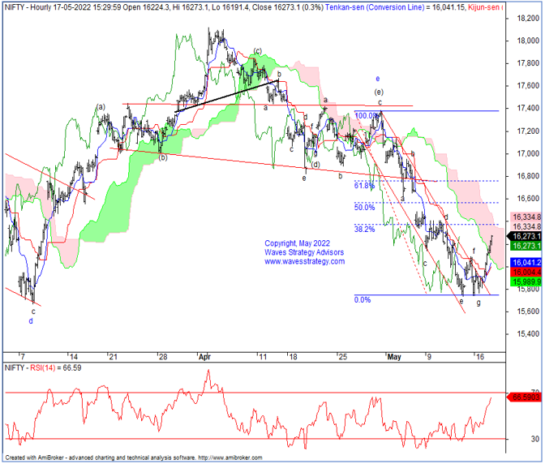
Task: Click the Waves Strategy Advisors text
Action: click(304, 252)
